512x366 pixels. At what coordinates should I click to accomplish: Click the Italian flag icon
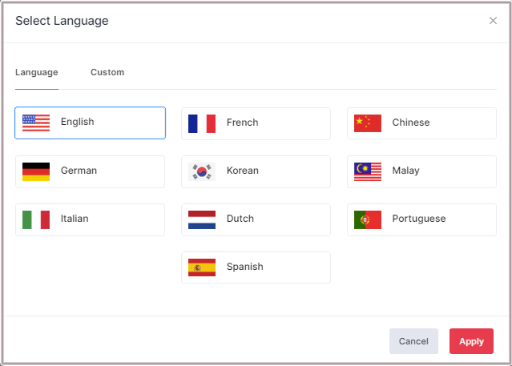(36, 219)
